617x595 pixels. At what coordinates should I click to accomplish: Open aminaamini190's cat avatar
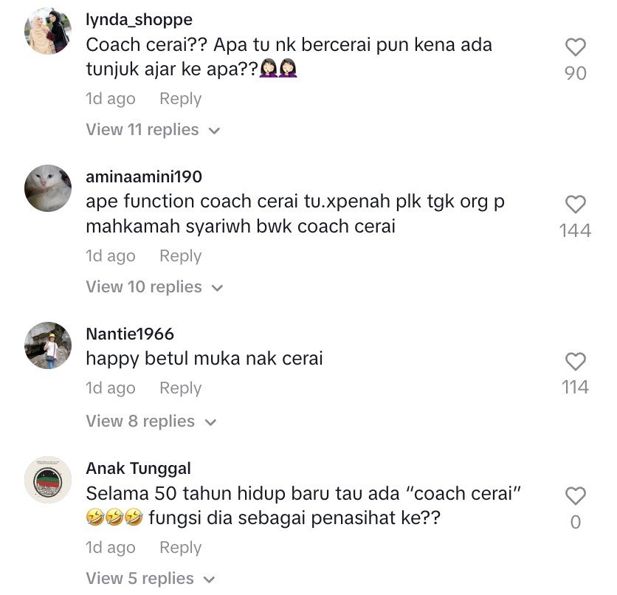pyautogui.click(x=48, y=188)
